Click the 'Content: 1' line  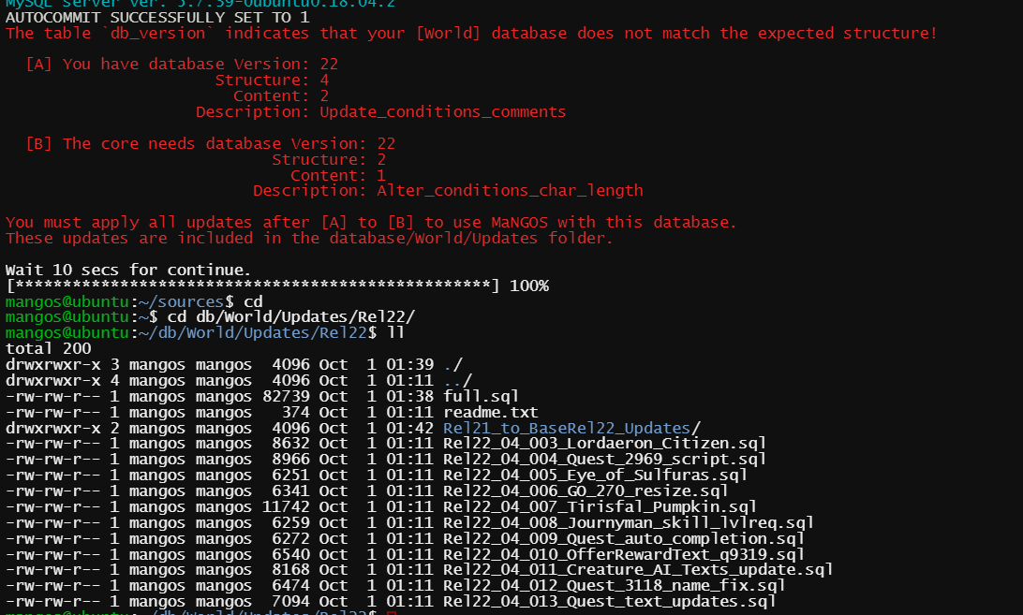tap(338, 175)
